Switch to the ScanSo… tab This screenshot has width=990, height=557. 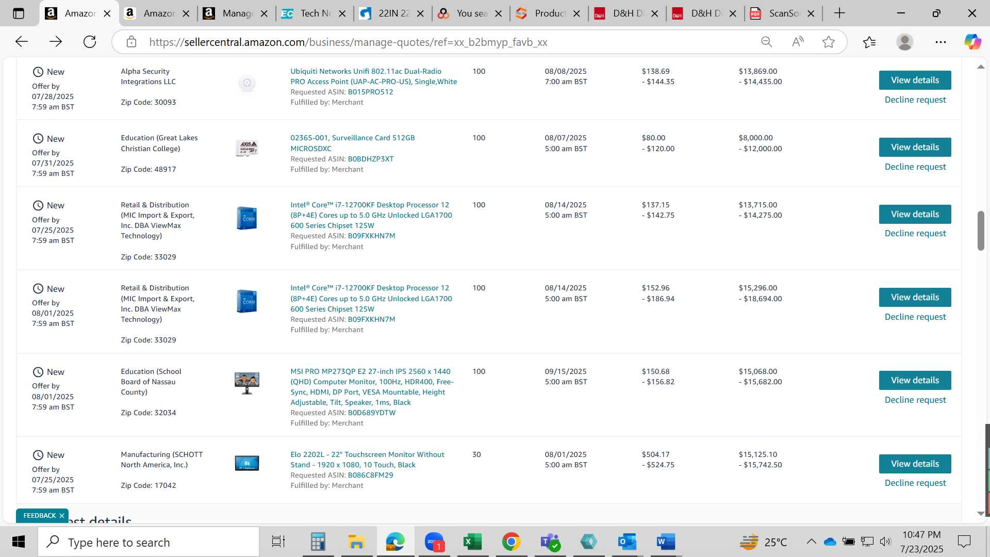(x=782, y=13)
